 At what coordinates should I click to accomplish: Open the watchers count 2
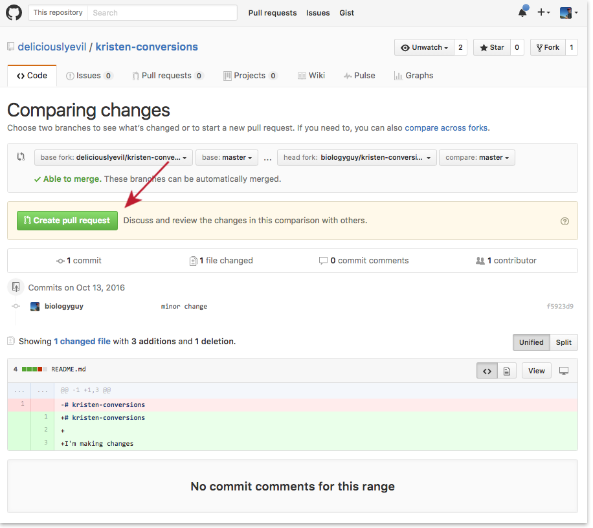pyautogui.click(x=461, y=48)
